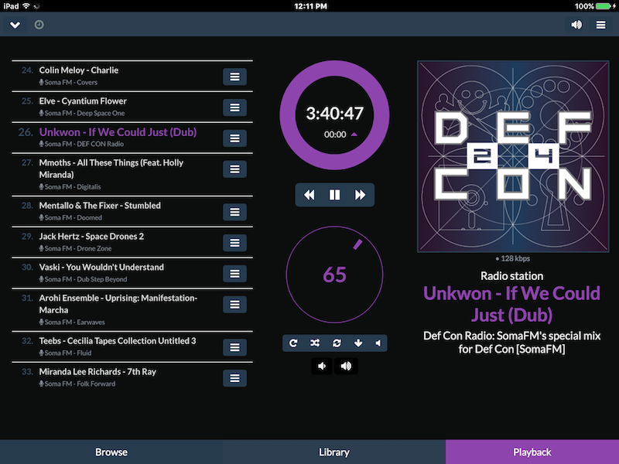The width and height of the screenshot is (619, 464).
Task: Click the Radio station label
Action: pyautogui.click(x=511, y=276)
